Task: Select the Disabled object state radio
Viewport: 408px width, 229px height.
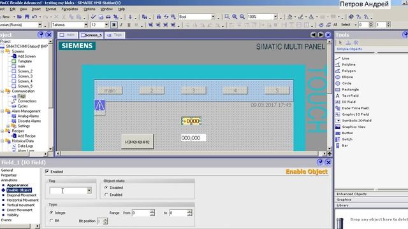Action: (106, 187)
